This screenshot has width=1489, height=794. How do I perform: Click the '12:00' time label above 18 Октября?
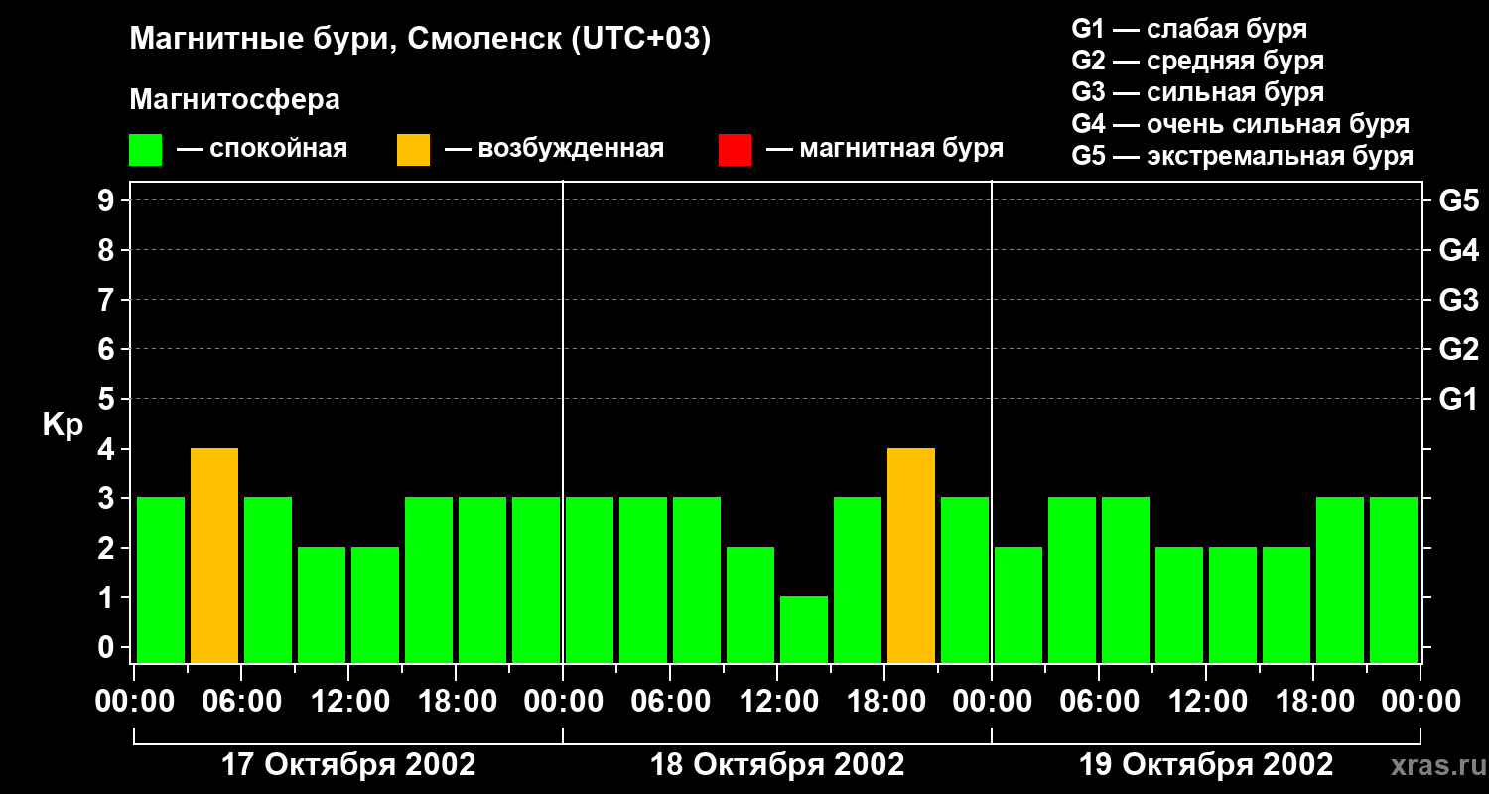coord(777,702)
